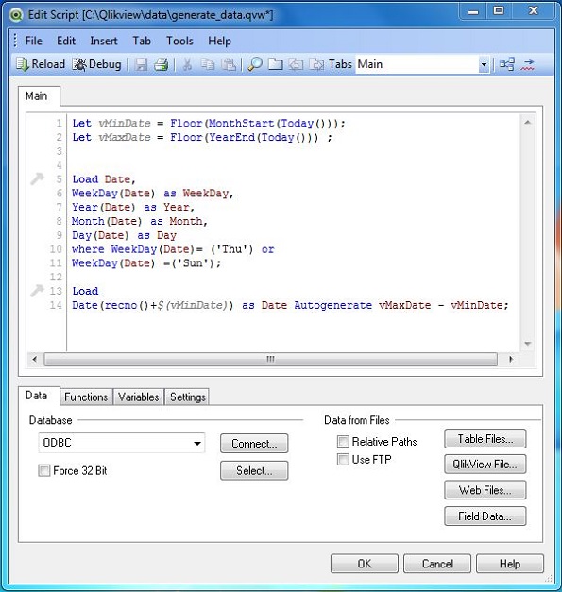562x592 pixels.
Task: Click the syntax check icon
Action: point(528,64)
